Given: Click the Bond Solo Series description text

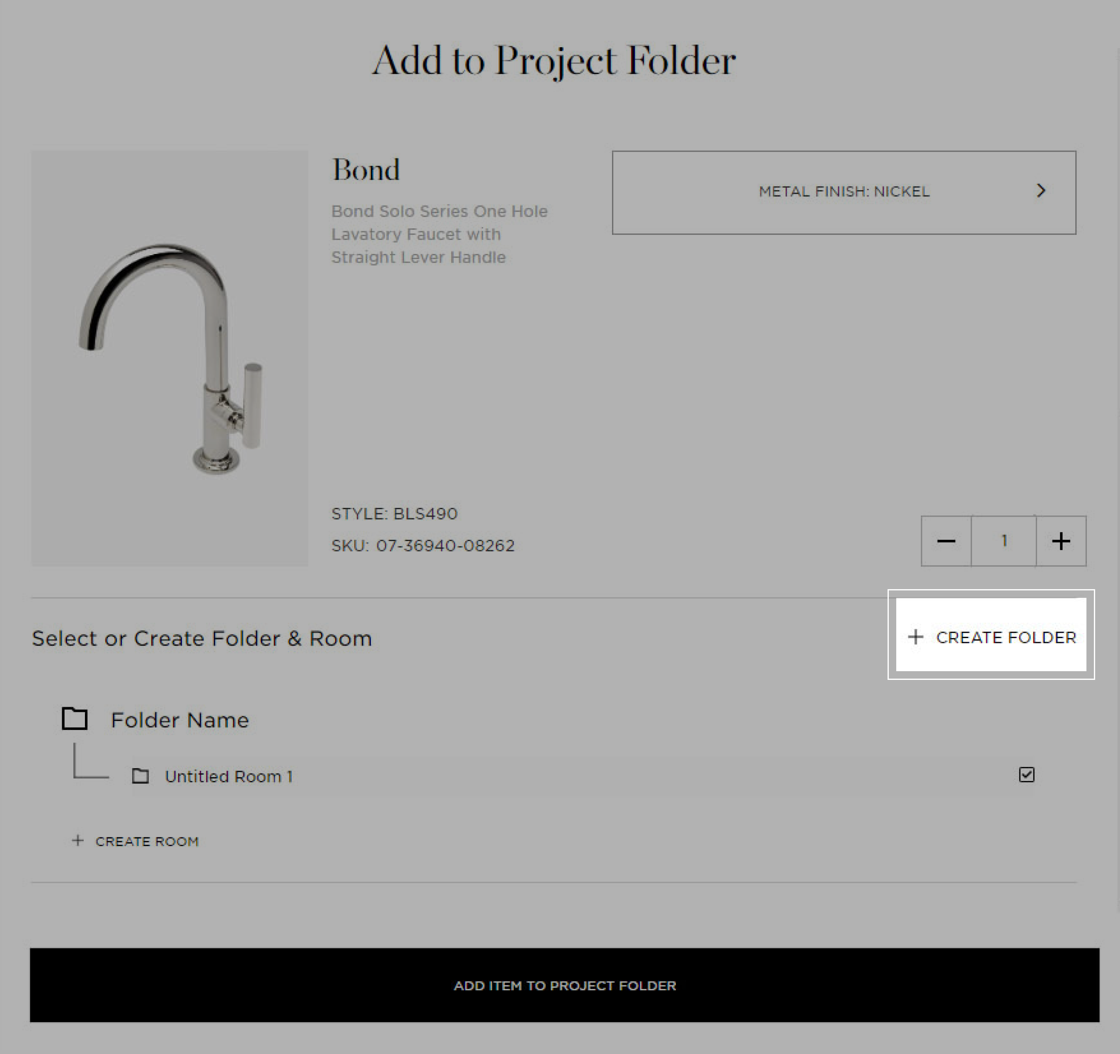Looking at the screenshot, I should [440, 234].
